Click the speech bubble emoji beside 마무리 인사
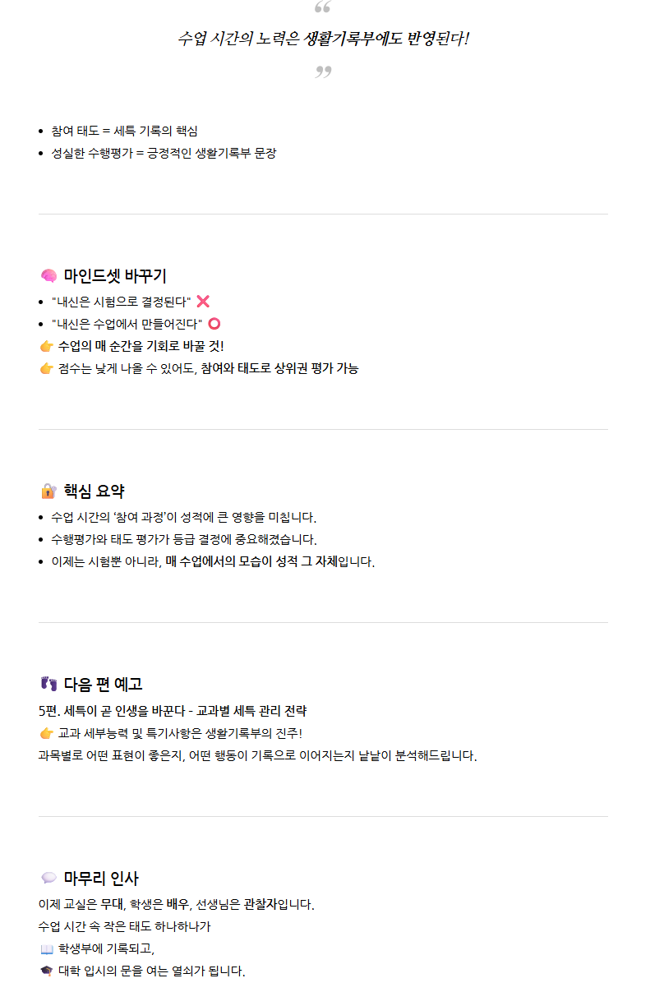Screen dimensions: 664x992 48,878
